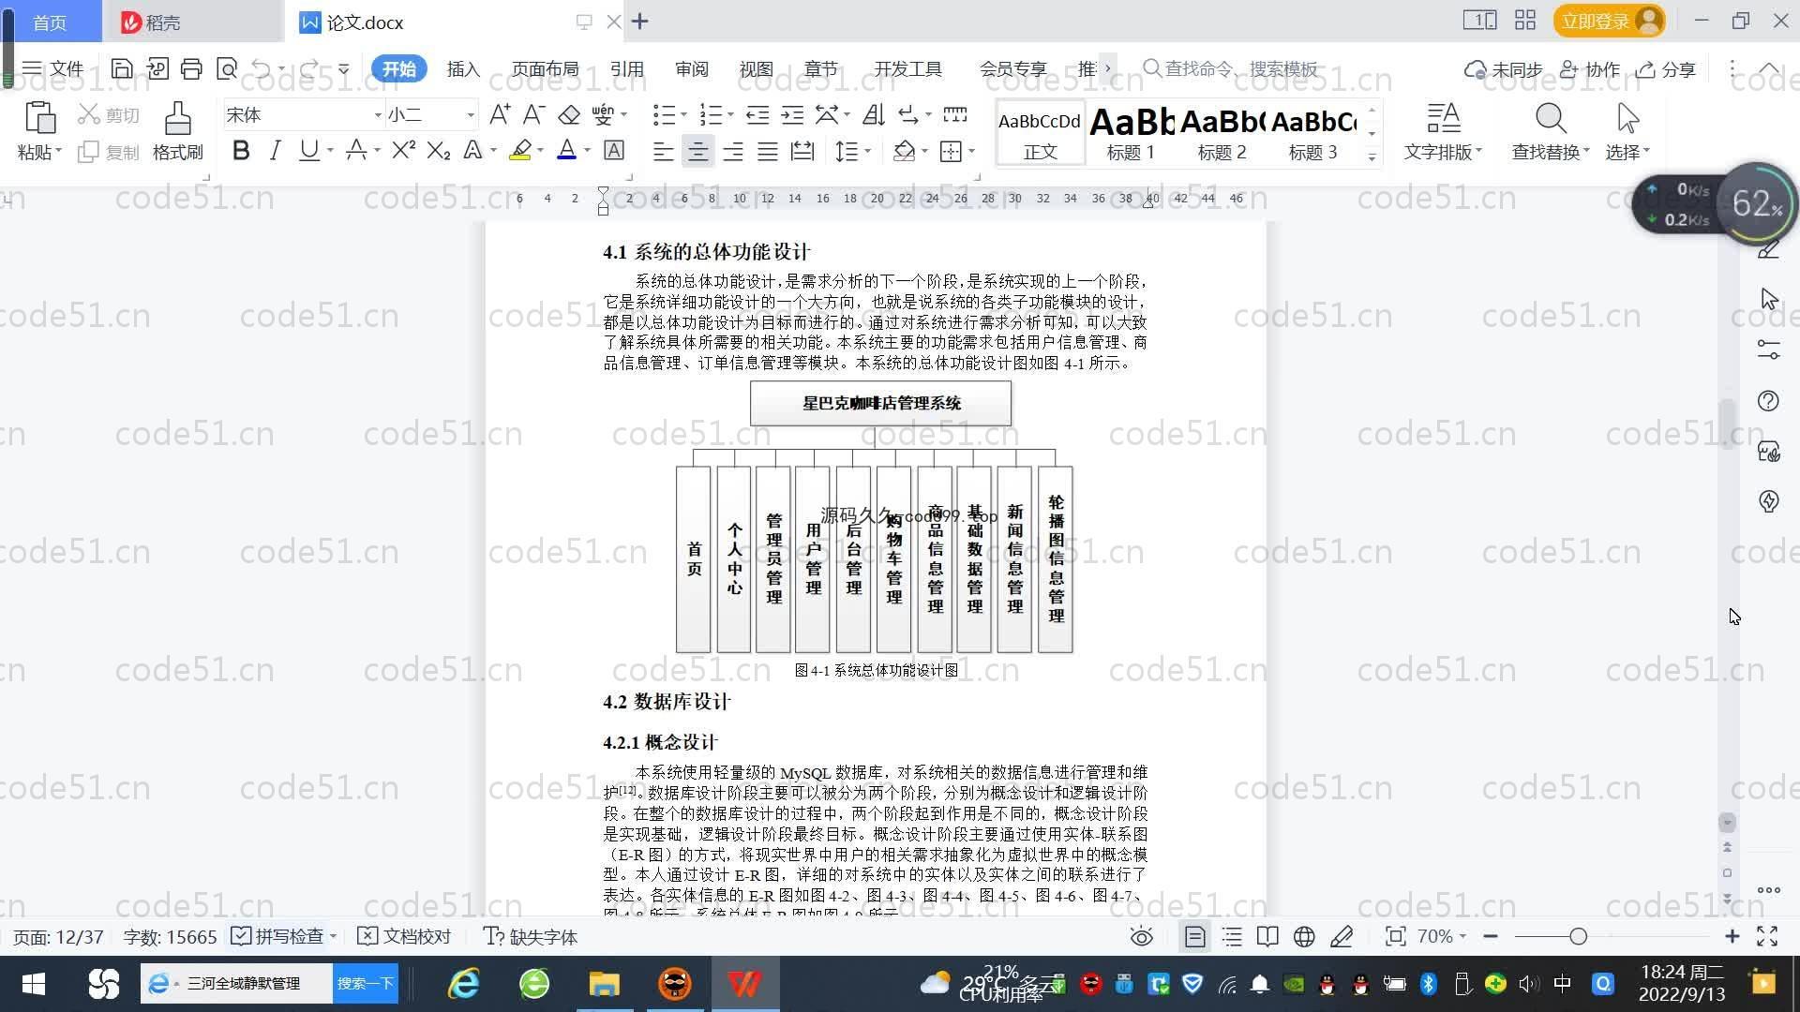Apply the 标题 1 heading style
Screen dimensions: 1800x1012
pos(1131,132)
